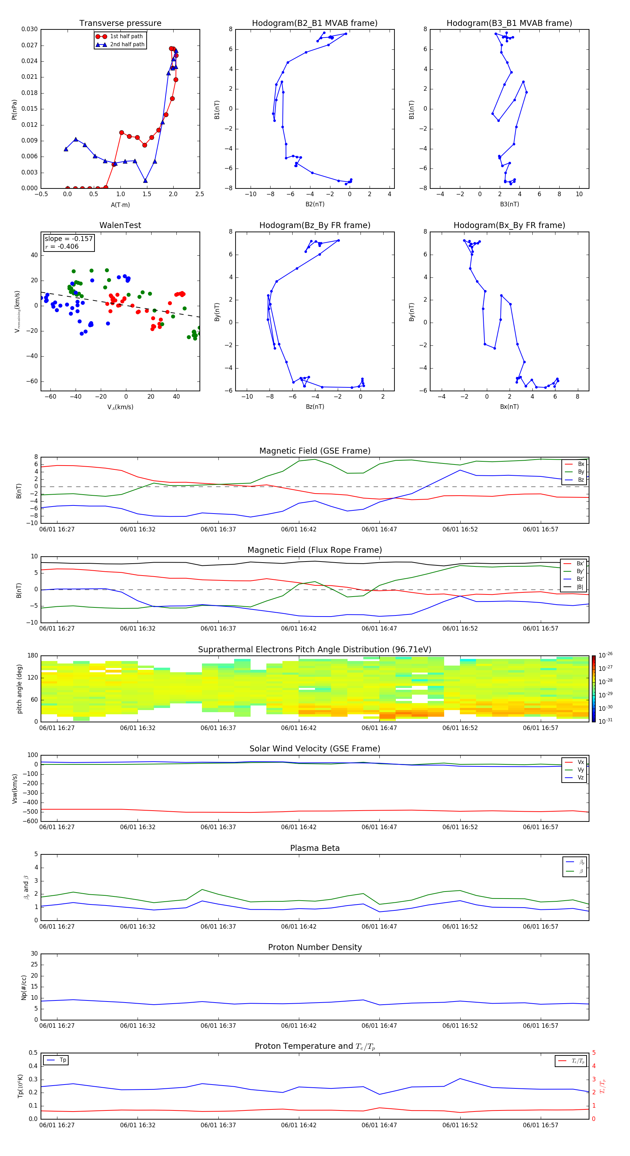Viewport: 630px width, 1156px height.
Task: Click 'A(T·m)' x-axis label
Action: point(120,205)
